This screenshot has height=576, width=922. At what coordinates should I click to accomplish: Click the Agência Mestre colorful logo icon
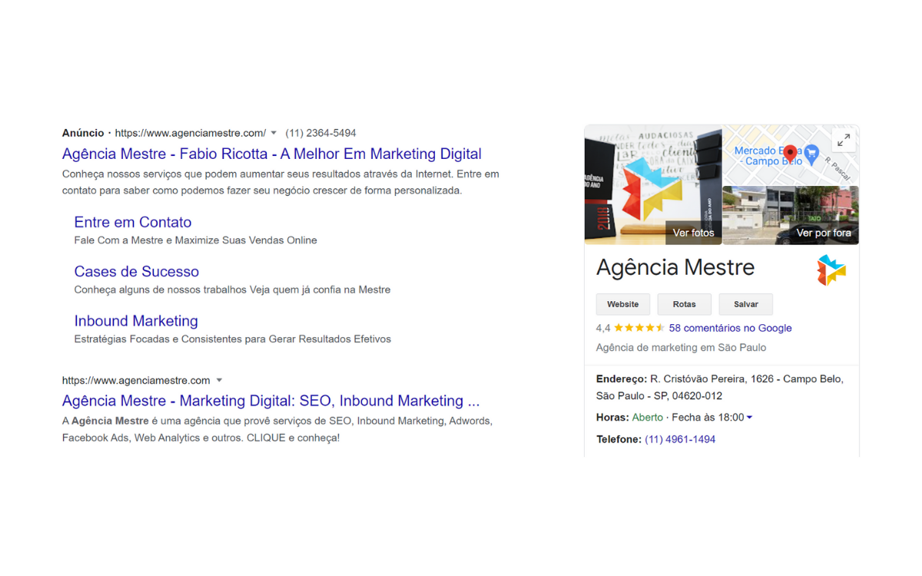[x=831, y=270]
